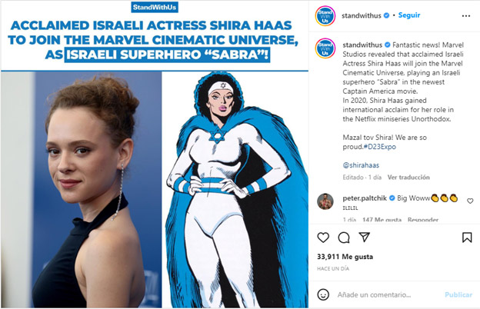Like the post with the heart icon

coord(323,238)
